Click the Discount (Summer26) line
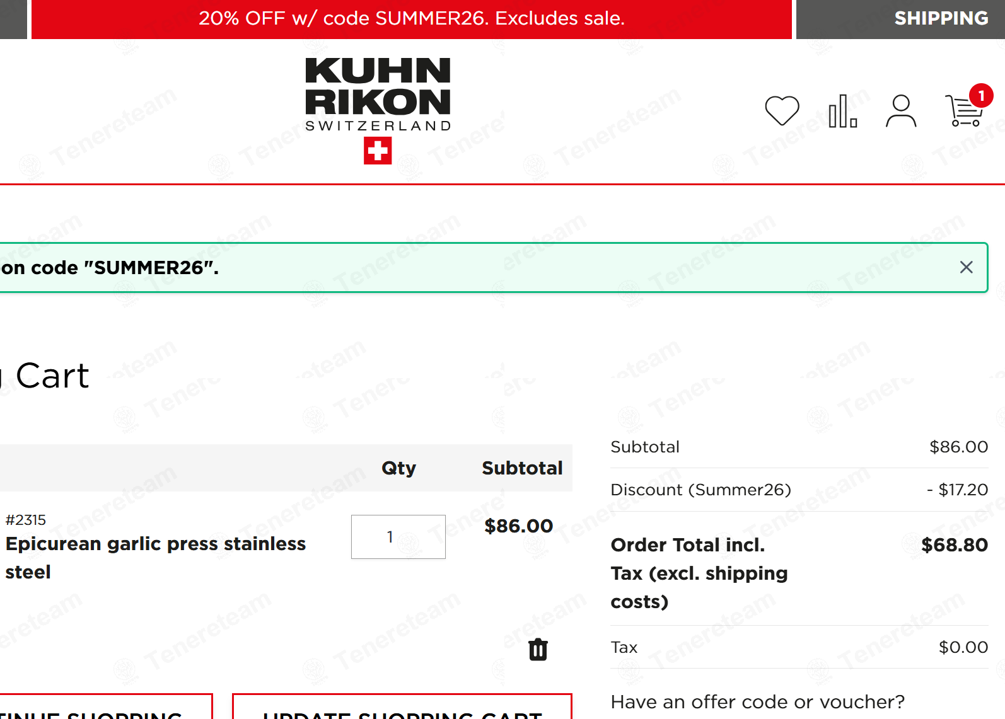 click(799, 490)
